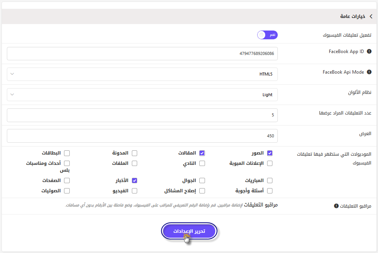Check the النادي checkbox
The width and height of the screenshot is (378, 253).
click(202, 163)
